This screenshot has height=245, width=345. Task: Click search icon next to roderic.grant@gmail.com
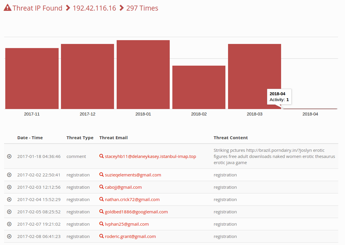pyautogui.click(x=101, y=236)
